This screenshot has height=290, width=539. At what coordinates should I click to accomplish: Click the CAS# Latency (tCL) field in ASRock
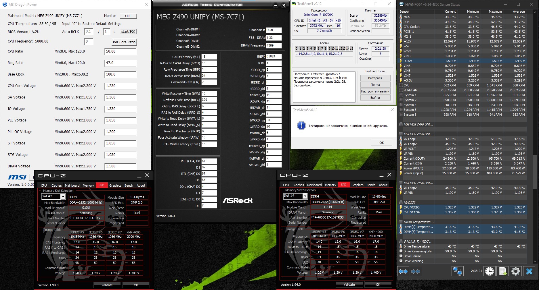coord(209,57)
